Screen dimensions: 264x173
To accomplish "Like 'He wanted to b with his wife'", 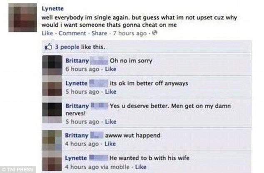I will pos(141,167).
